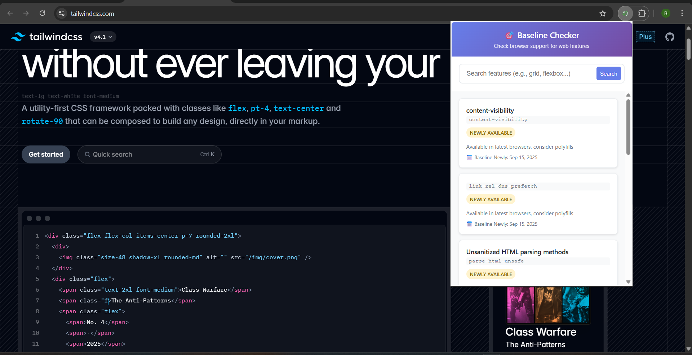Click the page scrollbar up arrow

point(688,28)
